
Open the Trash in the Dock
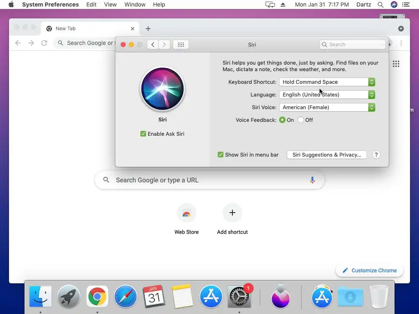click(378, 296)
